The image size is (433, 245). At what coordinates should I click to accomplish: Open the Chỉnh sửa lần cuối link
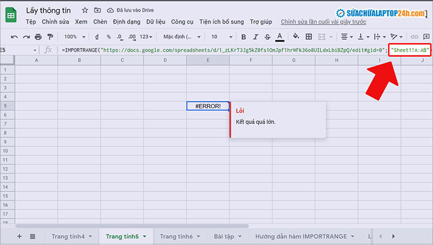[x=323, y=22]
